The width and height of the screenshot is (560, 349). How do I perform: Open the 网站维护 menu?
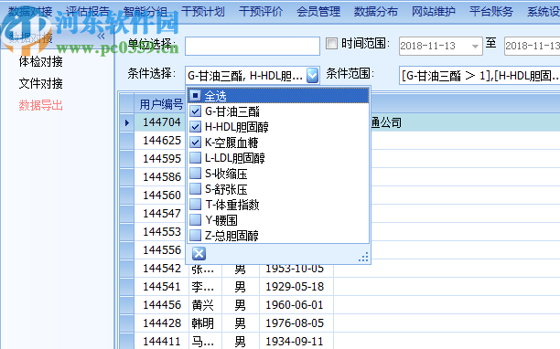tap(433, 11)
